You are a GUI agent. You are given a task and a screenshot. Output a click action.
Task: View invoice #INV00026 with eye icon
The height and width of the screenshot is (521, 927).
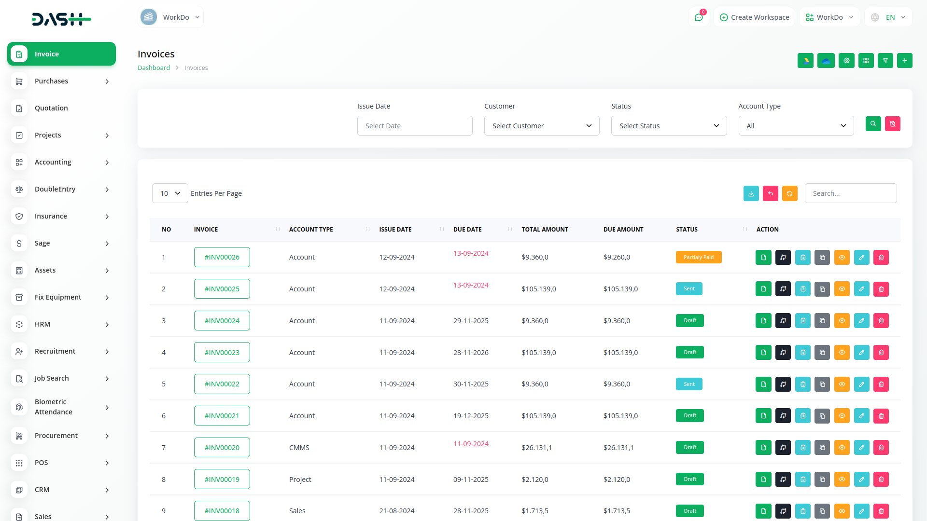[x=842, y=258]
